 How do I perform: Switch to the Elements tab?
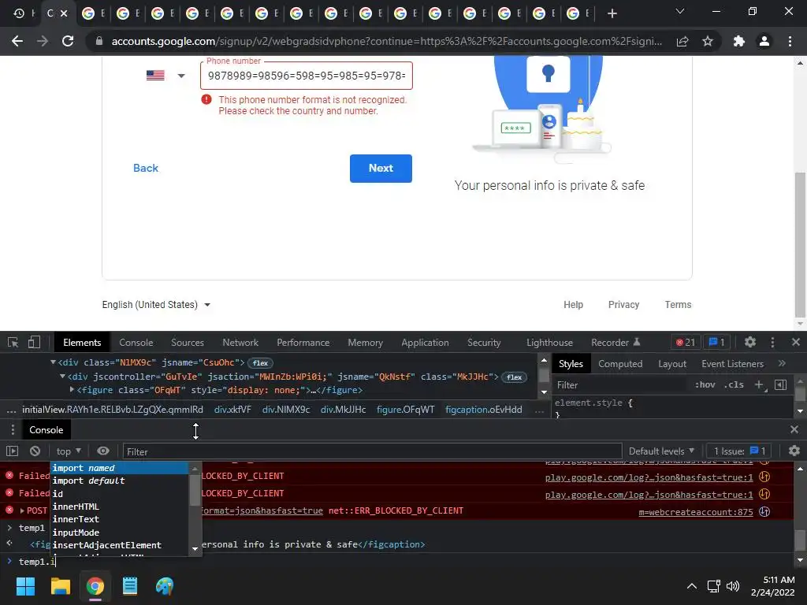(82, 342)
